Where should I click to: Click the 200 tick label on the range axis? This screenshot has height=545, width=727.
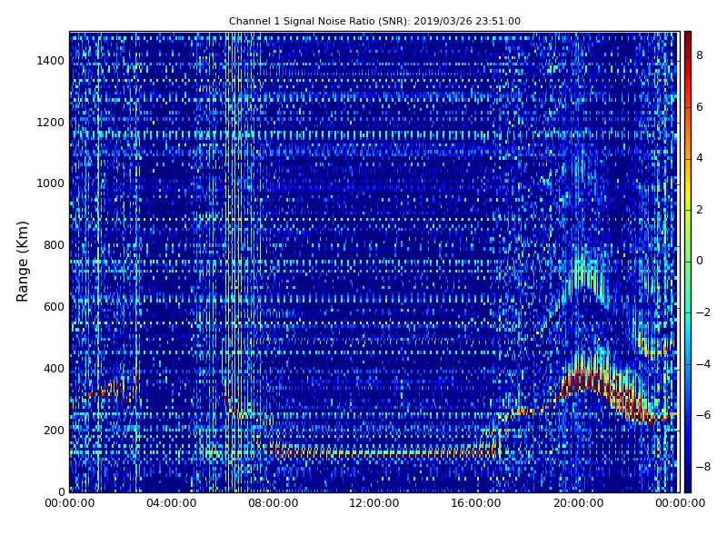(x=54, y=430)
